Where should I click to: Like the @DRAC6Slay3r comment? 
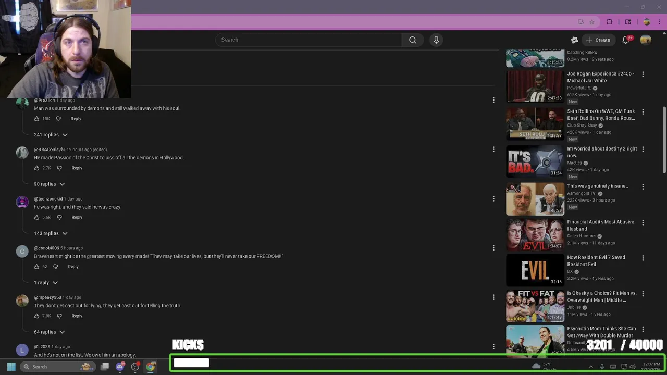(36, 168)
